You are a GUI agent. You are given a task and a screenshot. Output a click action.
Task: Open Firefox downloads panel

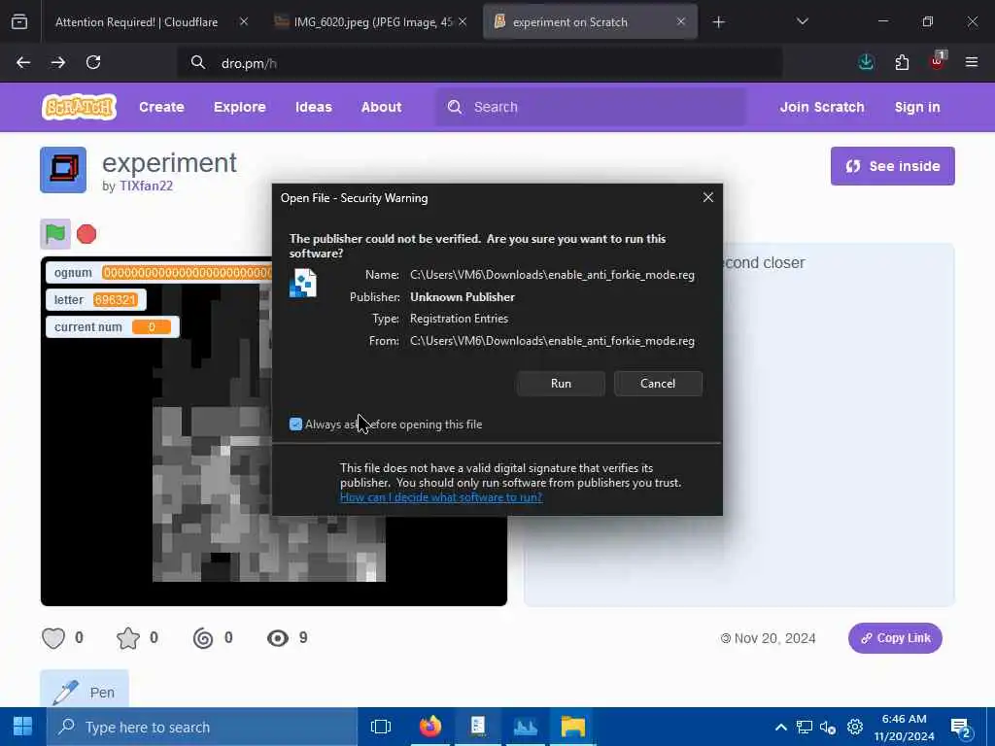click(866, 62)
